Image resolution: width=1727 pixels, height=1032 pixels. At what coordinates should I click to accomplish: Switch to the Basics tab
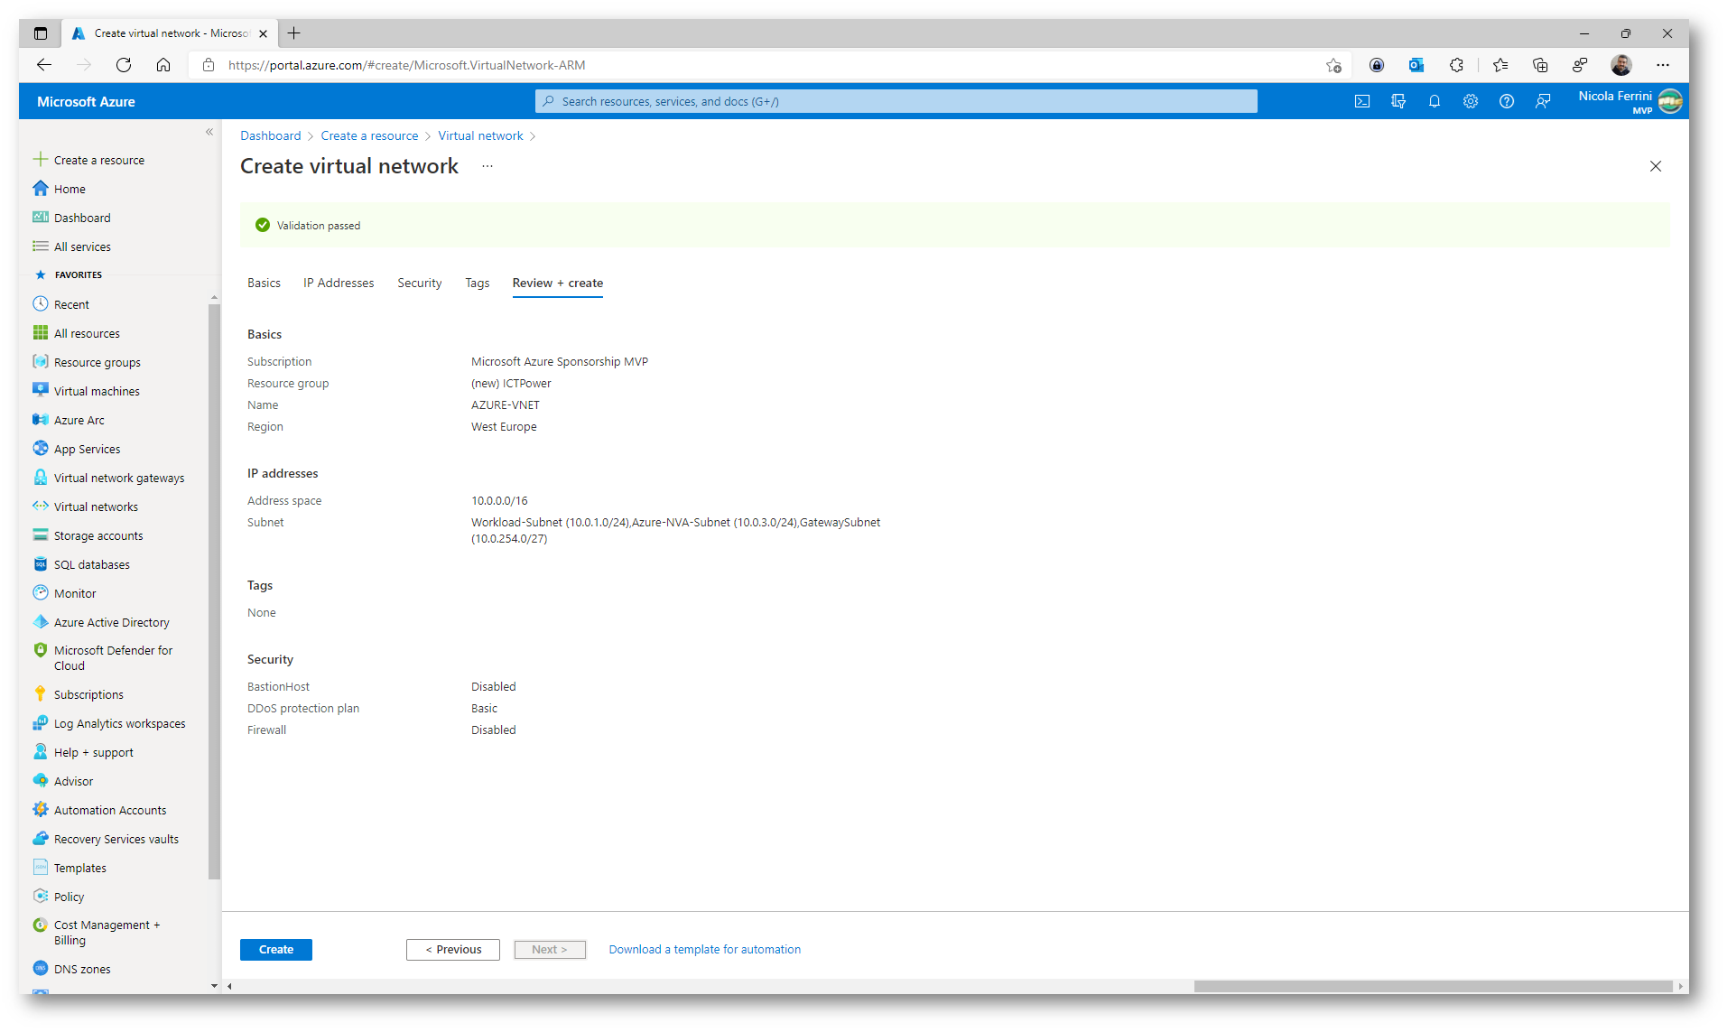(264, 284)
